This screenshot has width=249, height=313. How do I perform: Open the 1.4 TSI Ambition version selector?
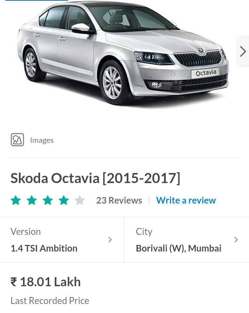pyautogui.click(x=62, y=240)
